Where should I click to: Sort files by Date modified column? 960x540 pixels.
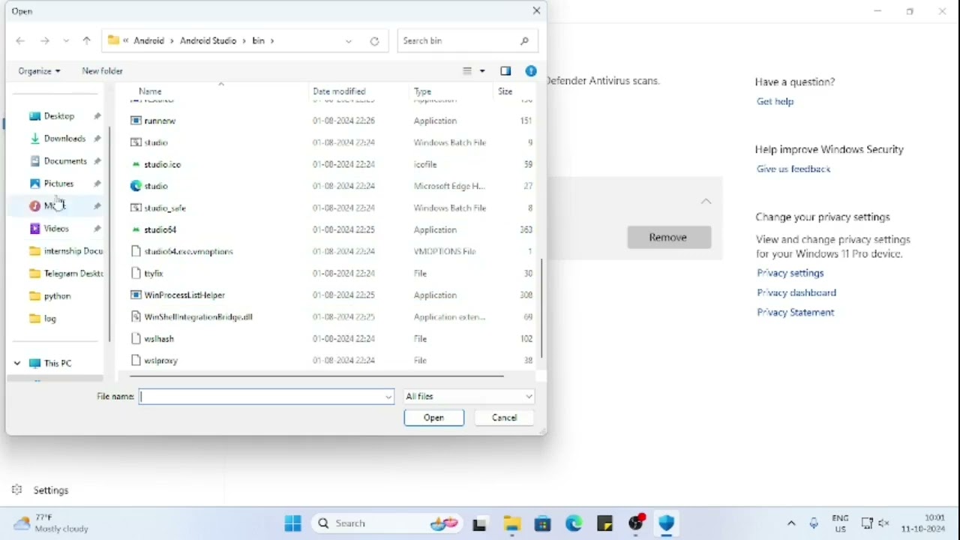[x=339, y=91]
